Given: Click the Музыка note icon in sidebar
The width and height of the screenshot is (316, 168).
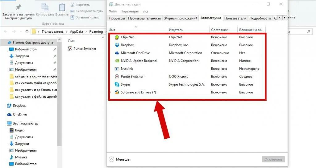Looking at the screenshot, I should (11, 157).
